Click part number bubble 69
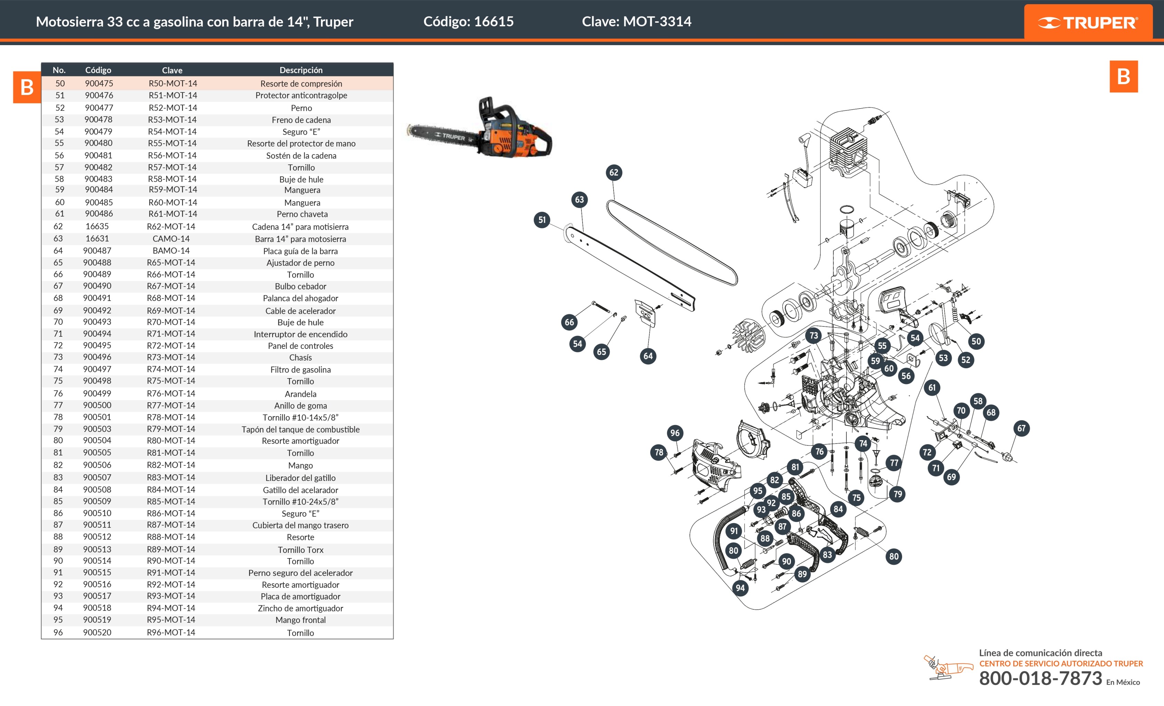1164x706 pixels. [x=951, y=477]
